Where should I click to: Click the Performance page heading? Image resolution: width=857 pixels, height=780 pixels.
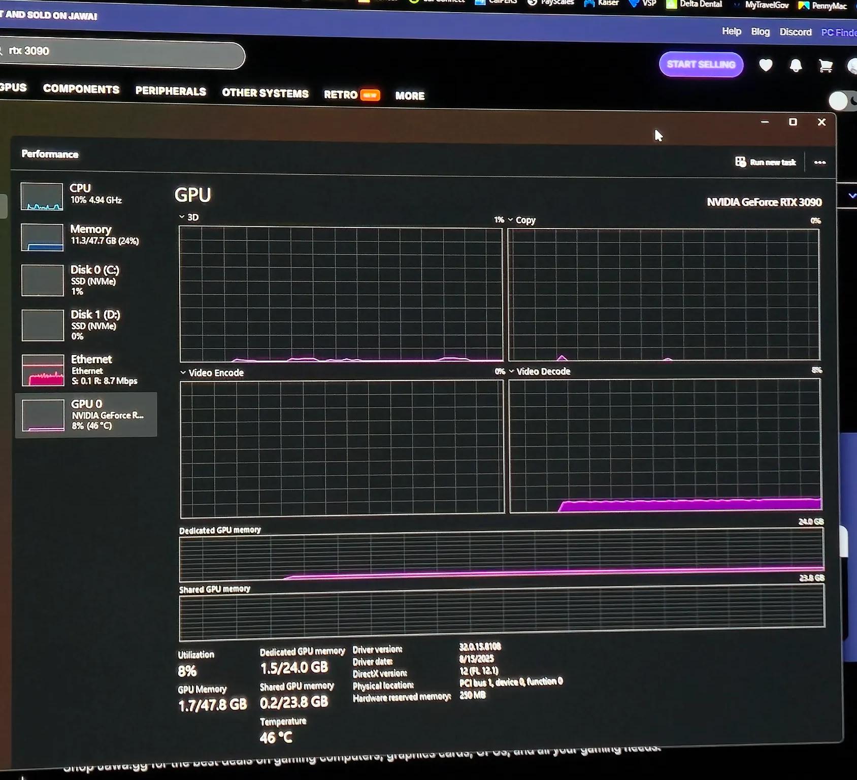pos(50,154)
